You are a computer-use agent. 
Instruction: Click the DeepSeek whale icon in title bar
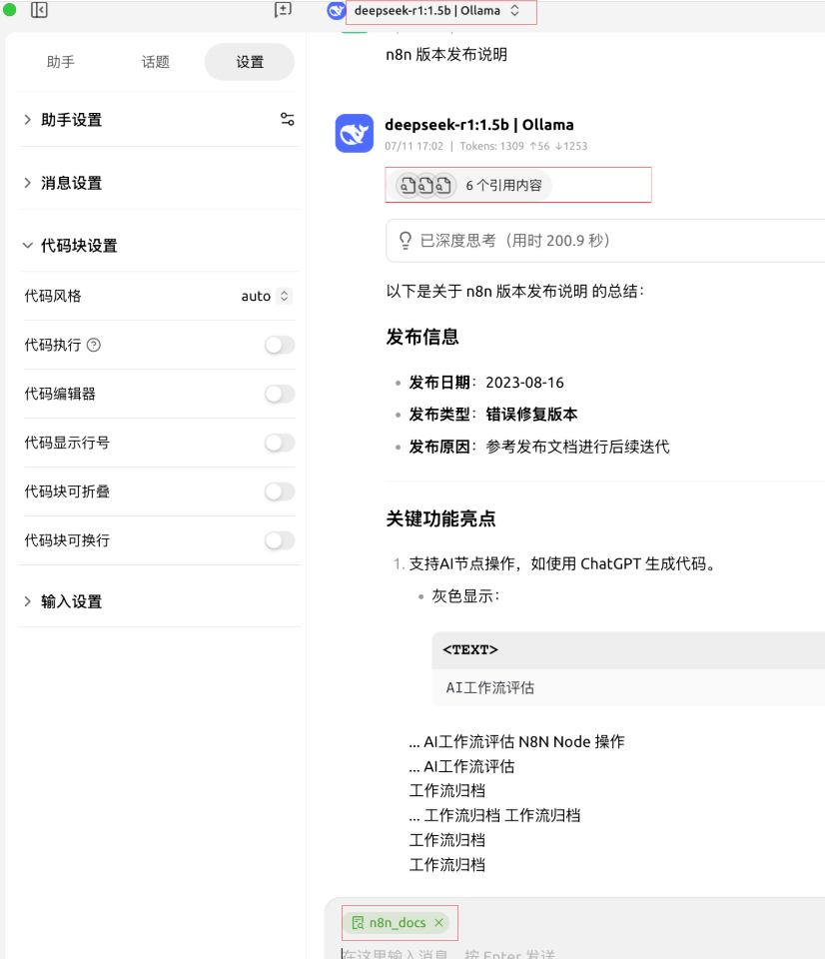[x=336, y=10]
